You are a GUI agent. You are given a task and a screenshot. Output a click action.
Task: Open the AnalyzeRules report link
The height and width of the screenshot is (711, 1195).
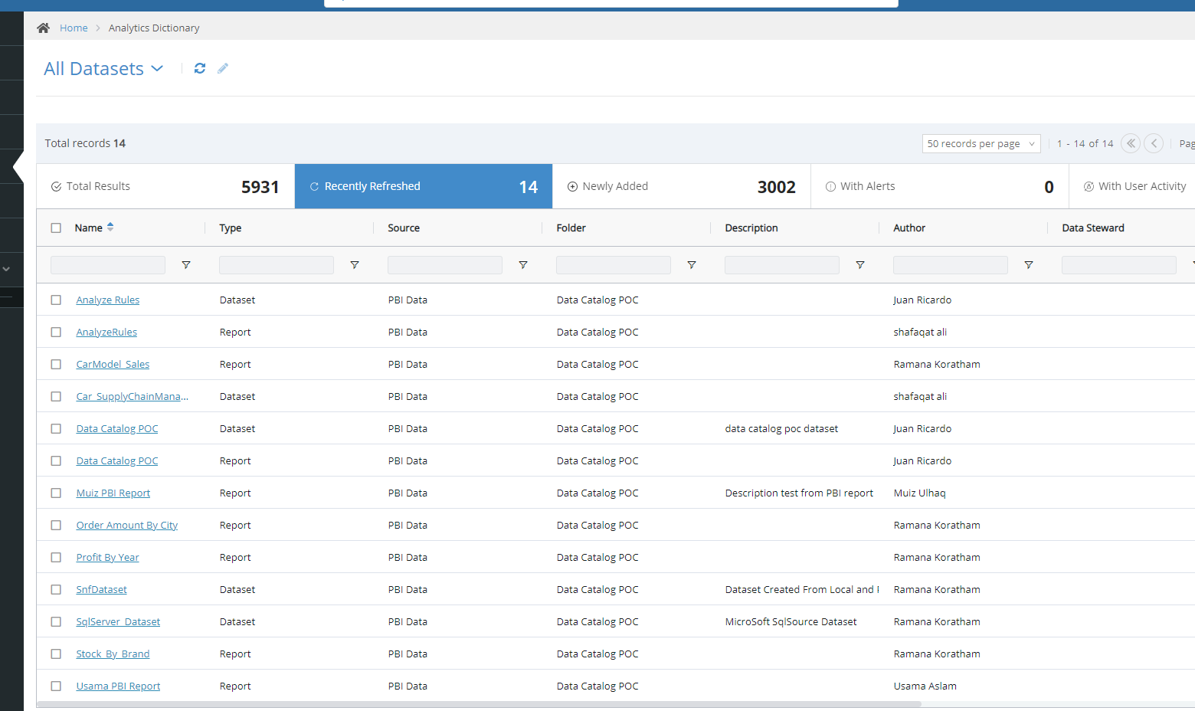(106, 333)
